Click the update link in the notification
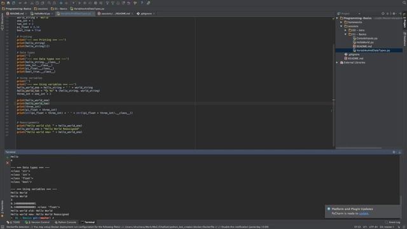 363,214
